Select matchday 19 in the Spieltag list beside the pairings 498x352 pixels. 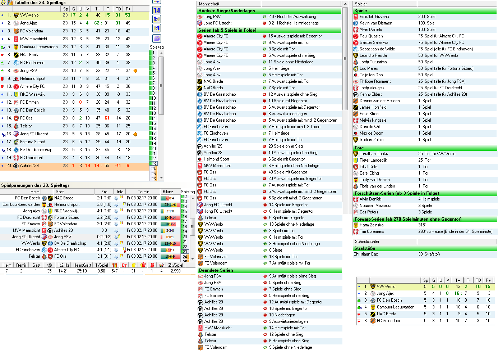tap(185, 231)
